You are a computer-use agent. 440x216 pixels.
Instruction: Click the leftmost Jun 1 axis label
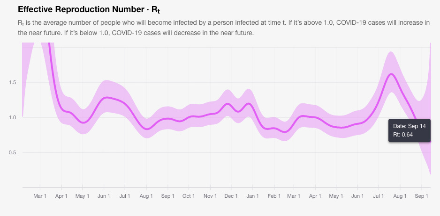pyautogui.click(x=104, y=196)
